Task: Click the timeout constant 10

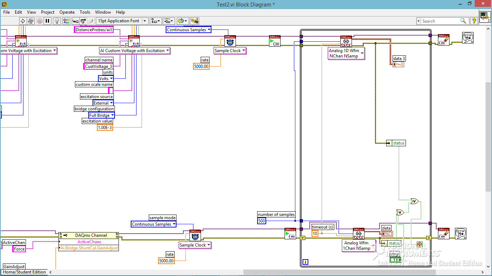Action: 315,234
